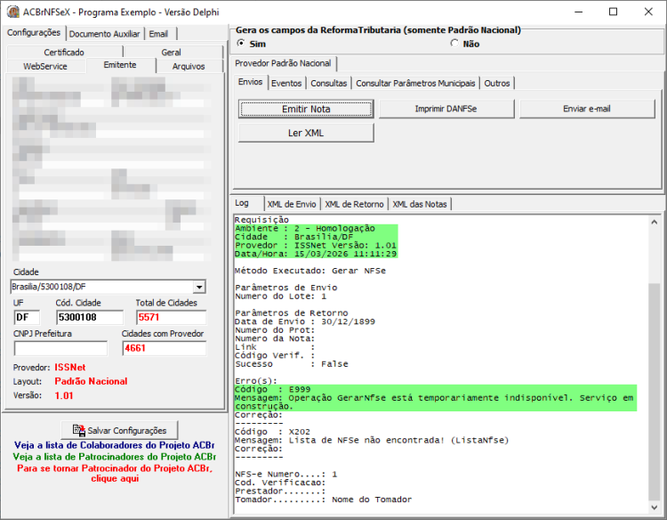Select the Provedor Padrão Nacional tab
This screenshot has height=520, width=667.
[x=283, y=63]
